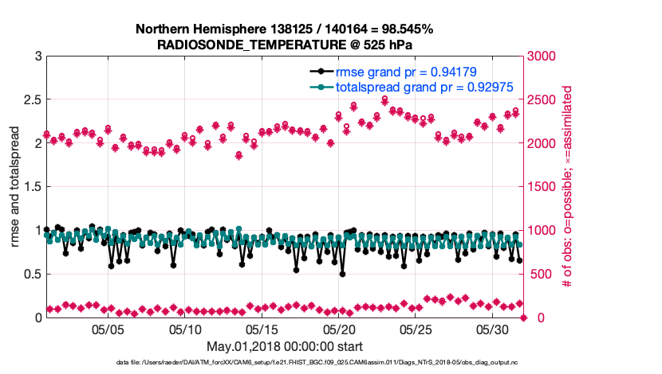Click the teal totalspread legend line marker
Screen dimensions: 662x374
321,87
